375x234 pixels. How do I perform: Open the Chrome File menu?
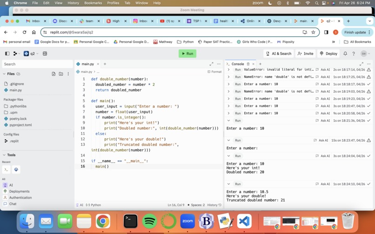pos(35,3)
